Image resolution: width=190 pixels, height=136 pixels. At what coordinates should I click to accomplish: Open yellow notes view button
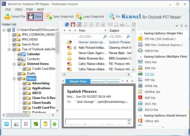[45, 124]
